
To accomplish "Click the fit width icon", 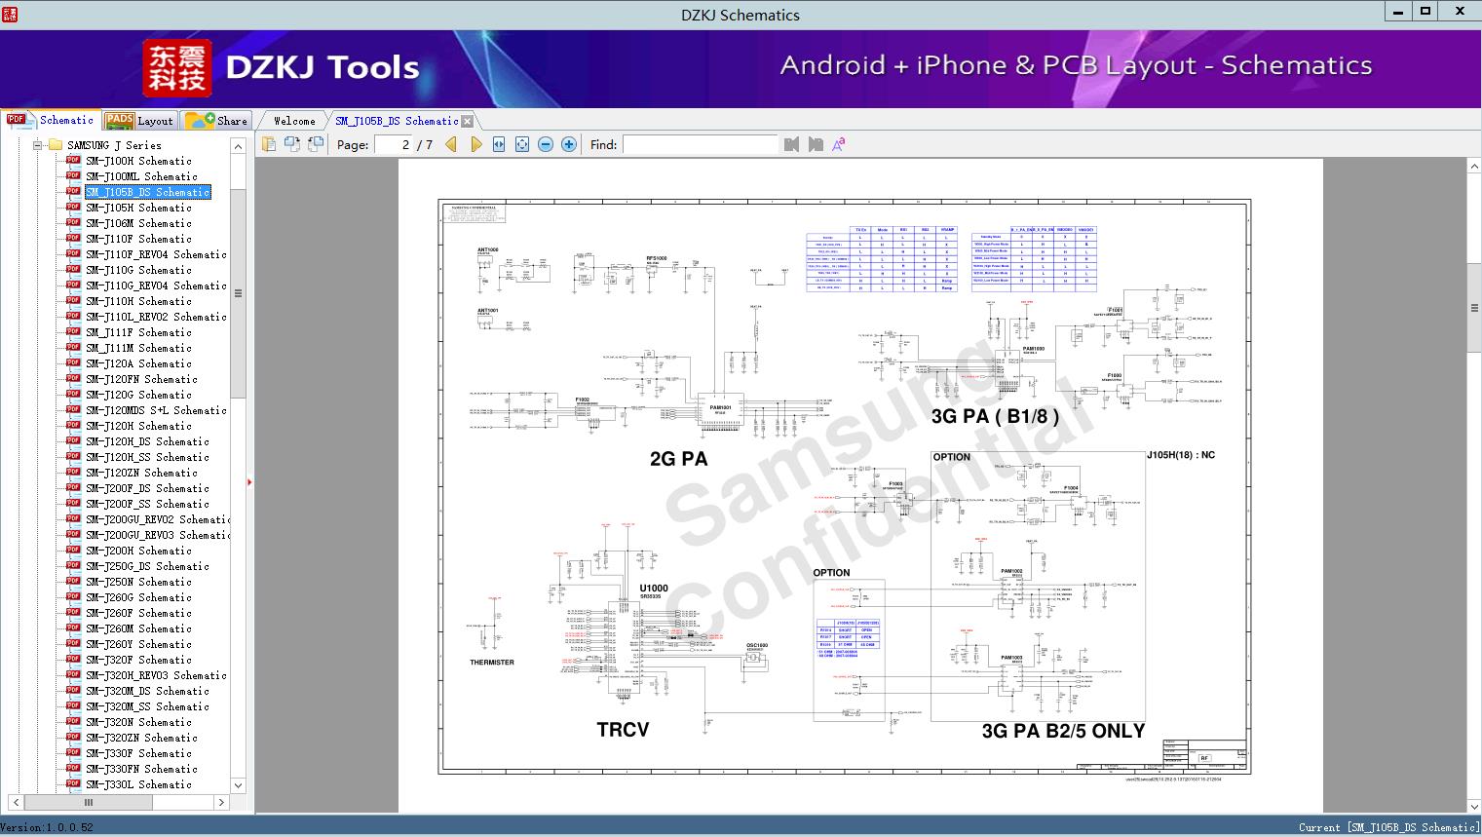I will (499, 144).
